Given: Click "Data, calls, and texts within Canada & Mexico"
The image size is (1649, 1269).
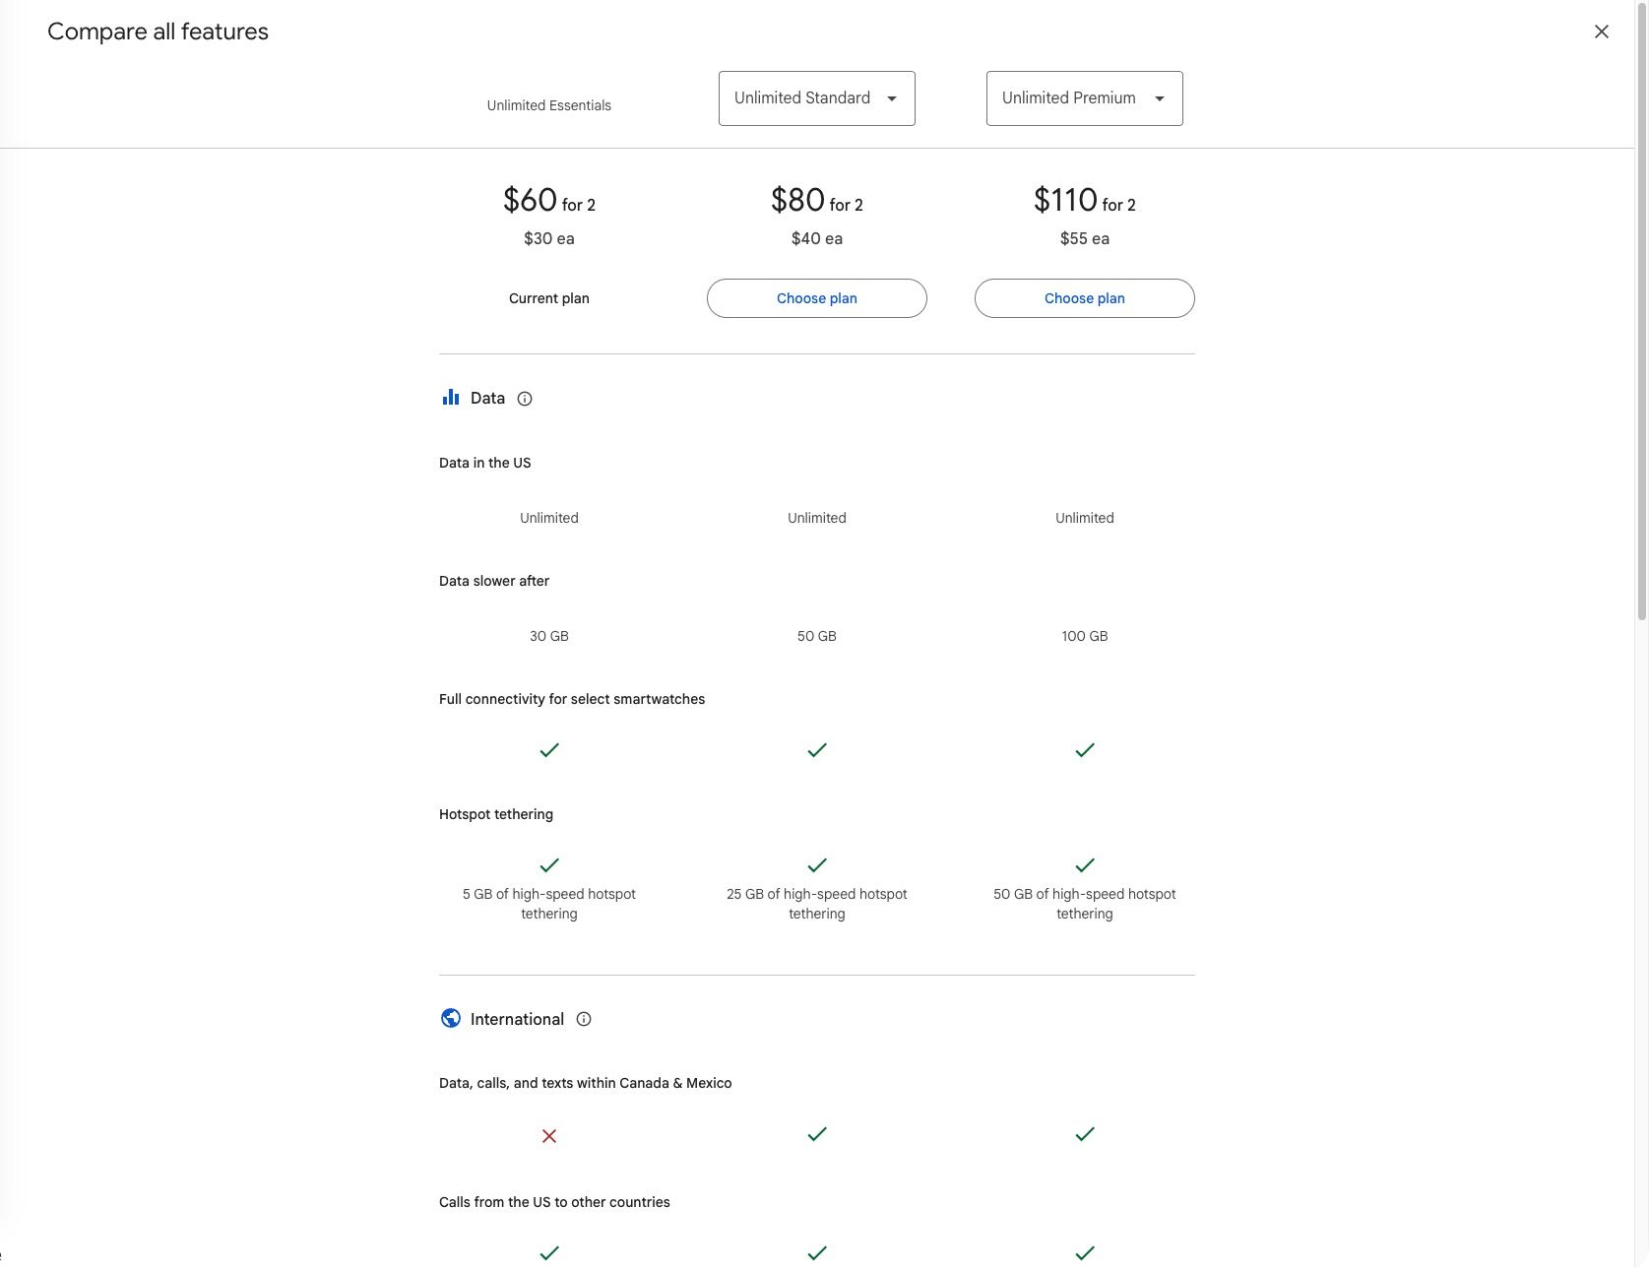Looking at the screenshot, I should point(586,1083).
